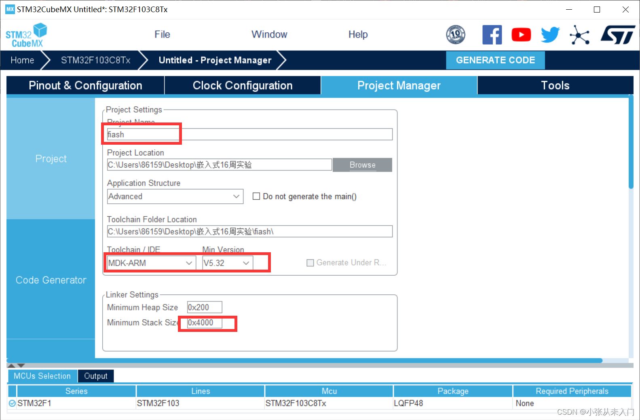Open the Facebook icon link
Image resolution: width=640 pixels, height=420 pixels.
pyautogui.click(x=492, y=35)
